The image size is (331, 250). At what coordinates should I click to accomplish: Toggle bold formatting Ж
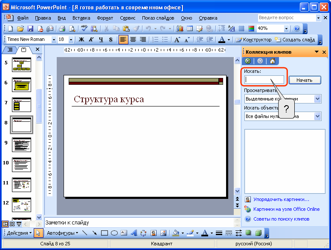click(x=81, y=40)
